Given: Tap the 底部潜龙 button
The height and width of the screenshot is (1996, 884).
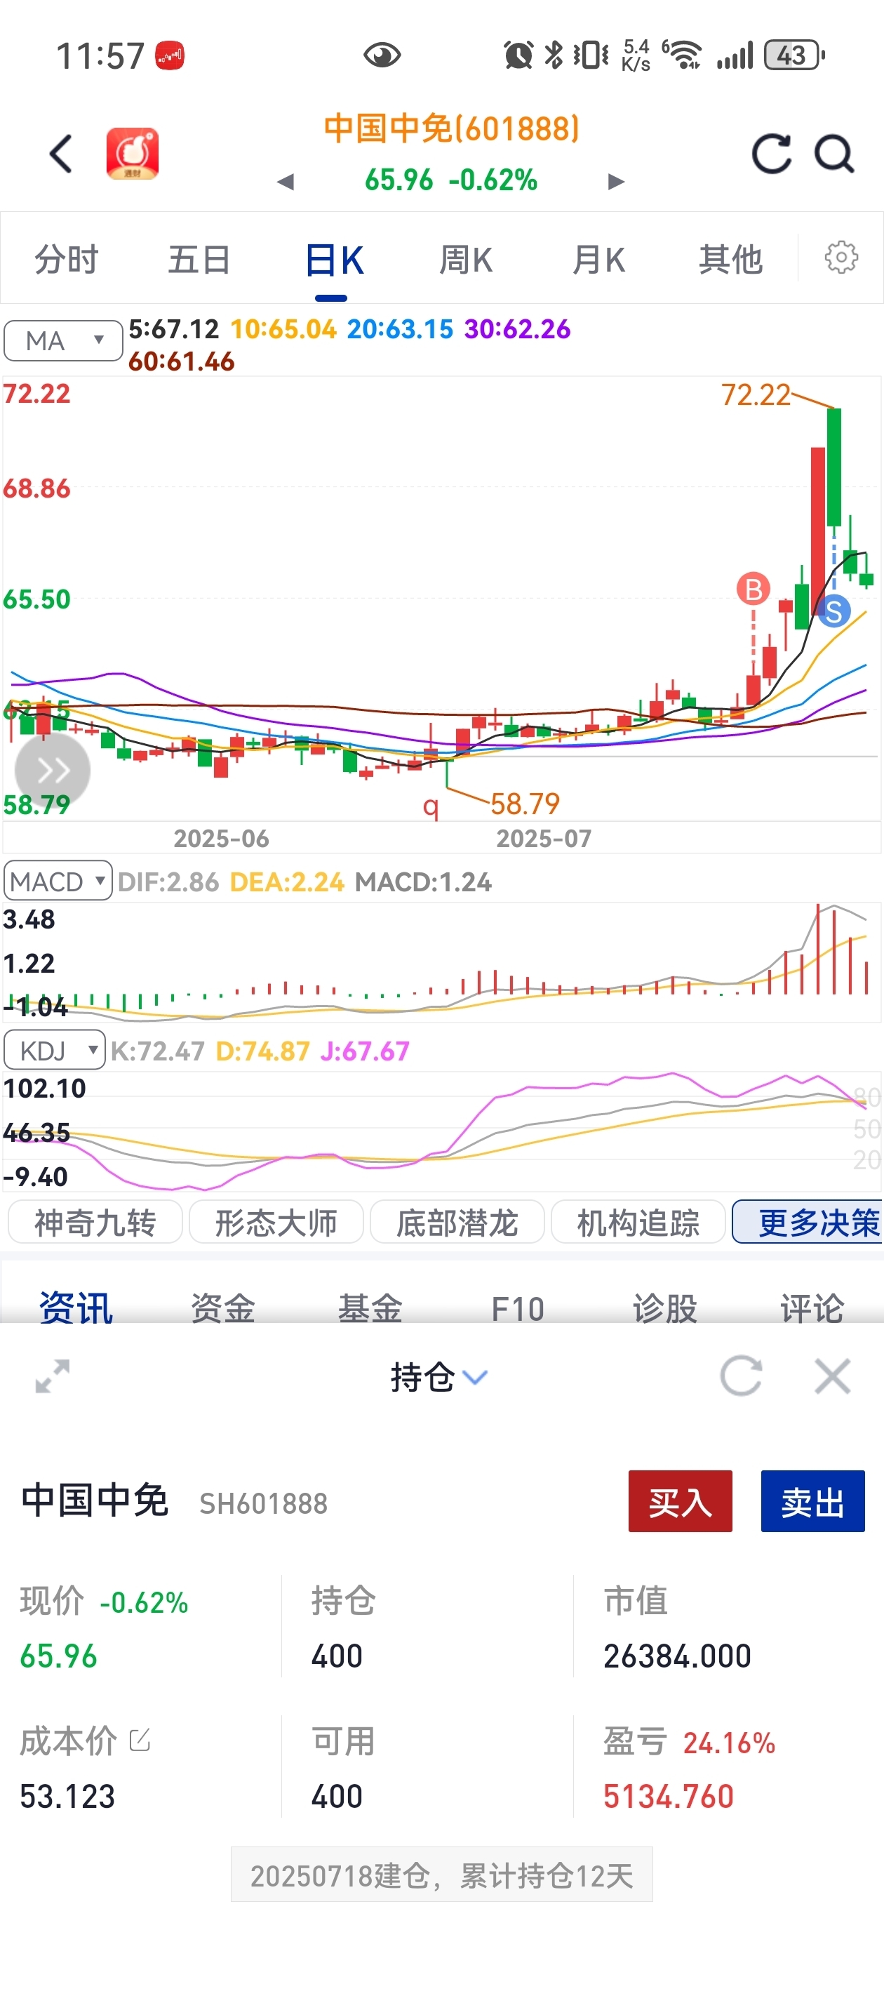Looking at the screenshot, I should pyautogui.click(x=457, y=1222).
